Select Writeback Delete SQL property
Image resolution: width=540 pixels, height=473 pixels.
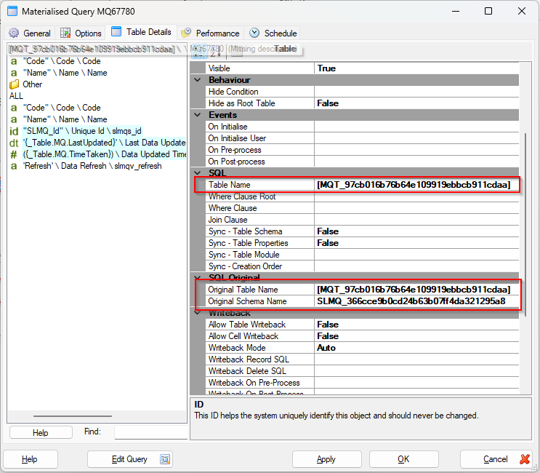click(363, 371)
